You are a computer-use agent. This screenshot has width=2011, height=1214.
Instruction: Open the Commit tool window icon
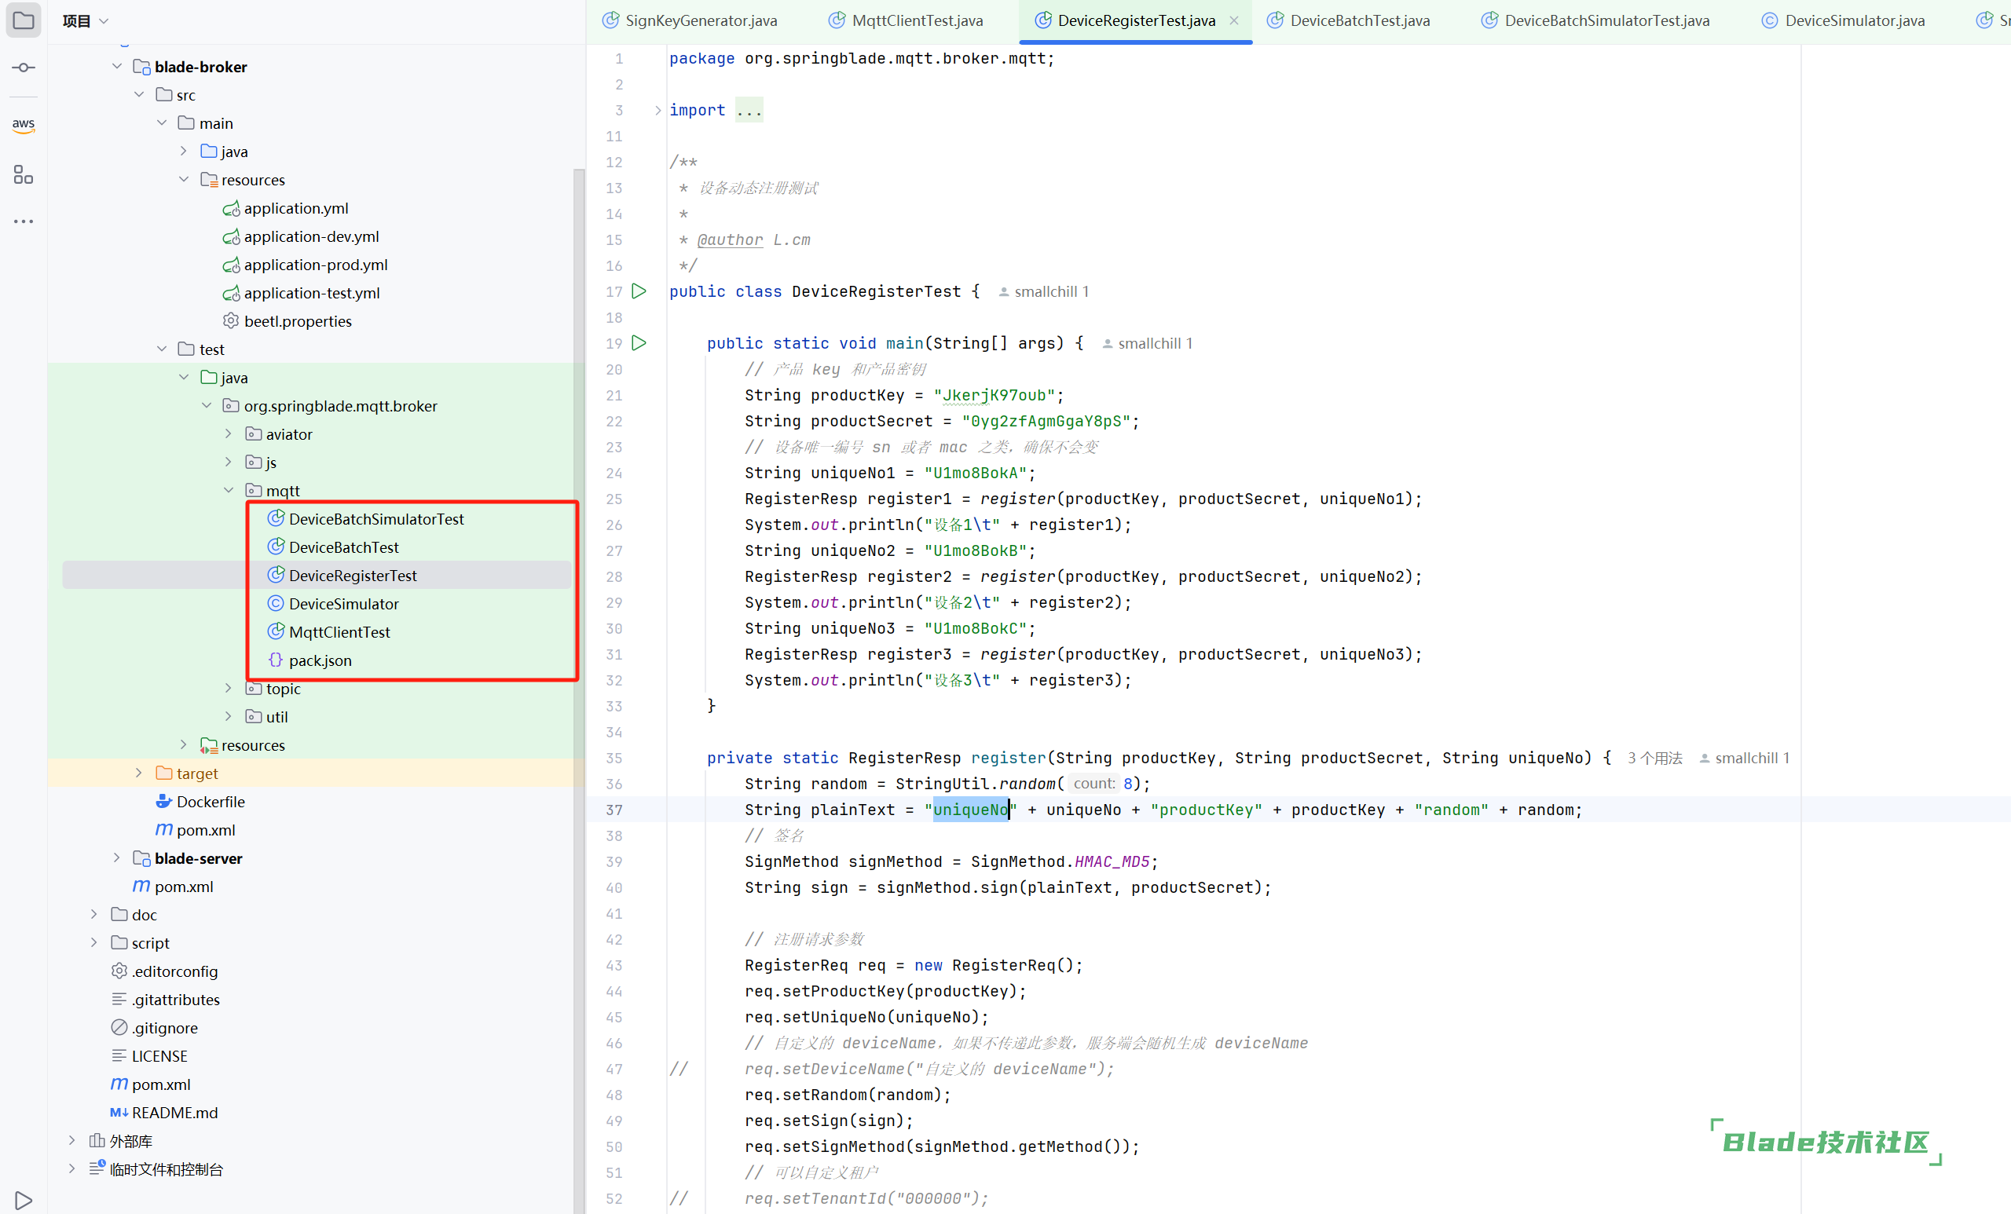point(24,68)
